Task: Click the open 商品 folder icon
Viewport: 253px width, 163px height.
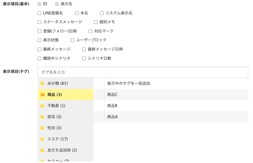Action: (42, 94)
